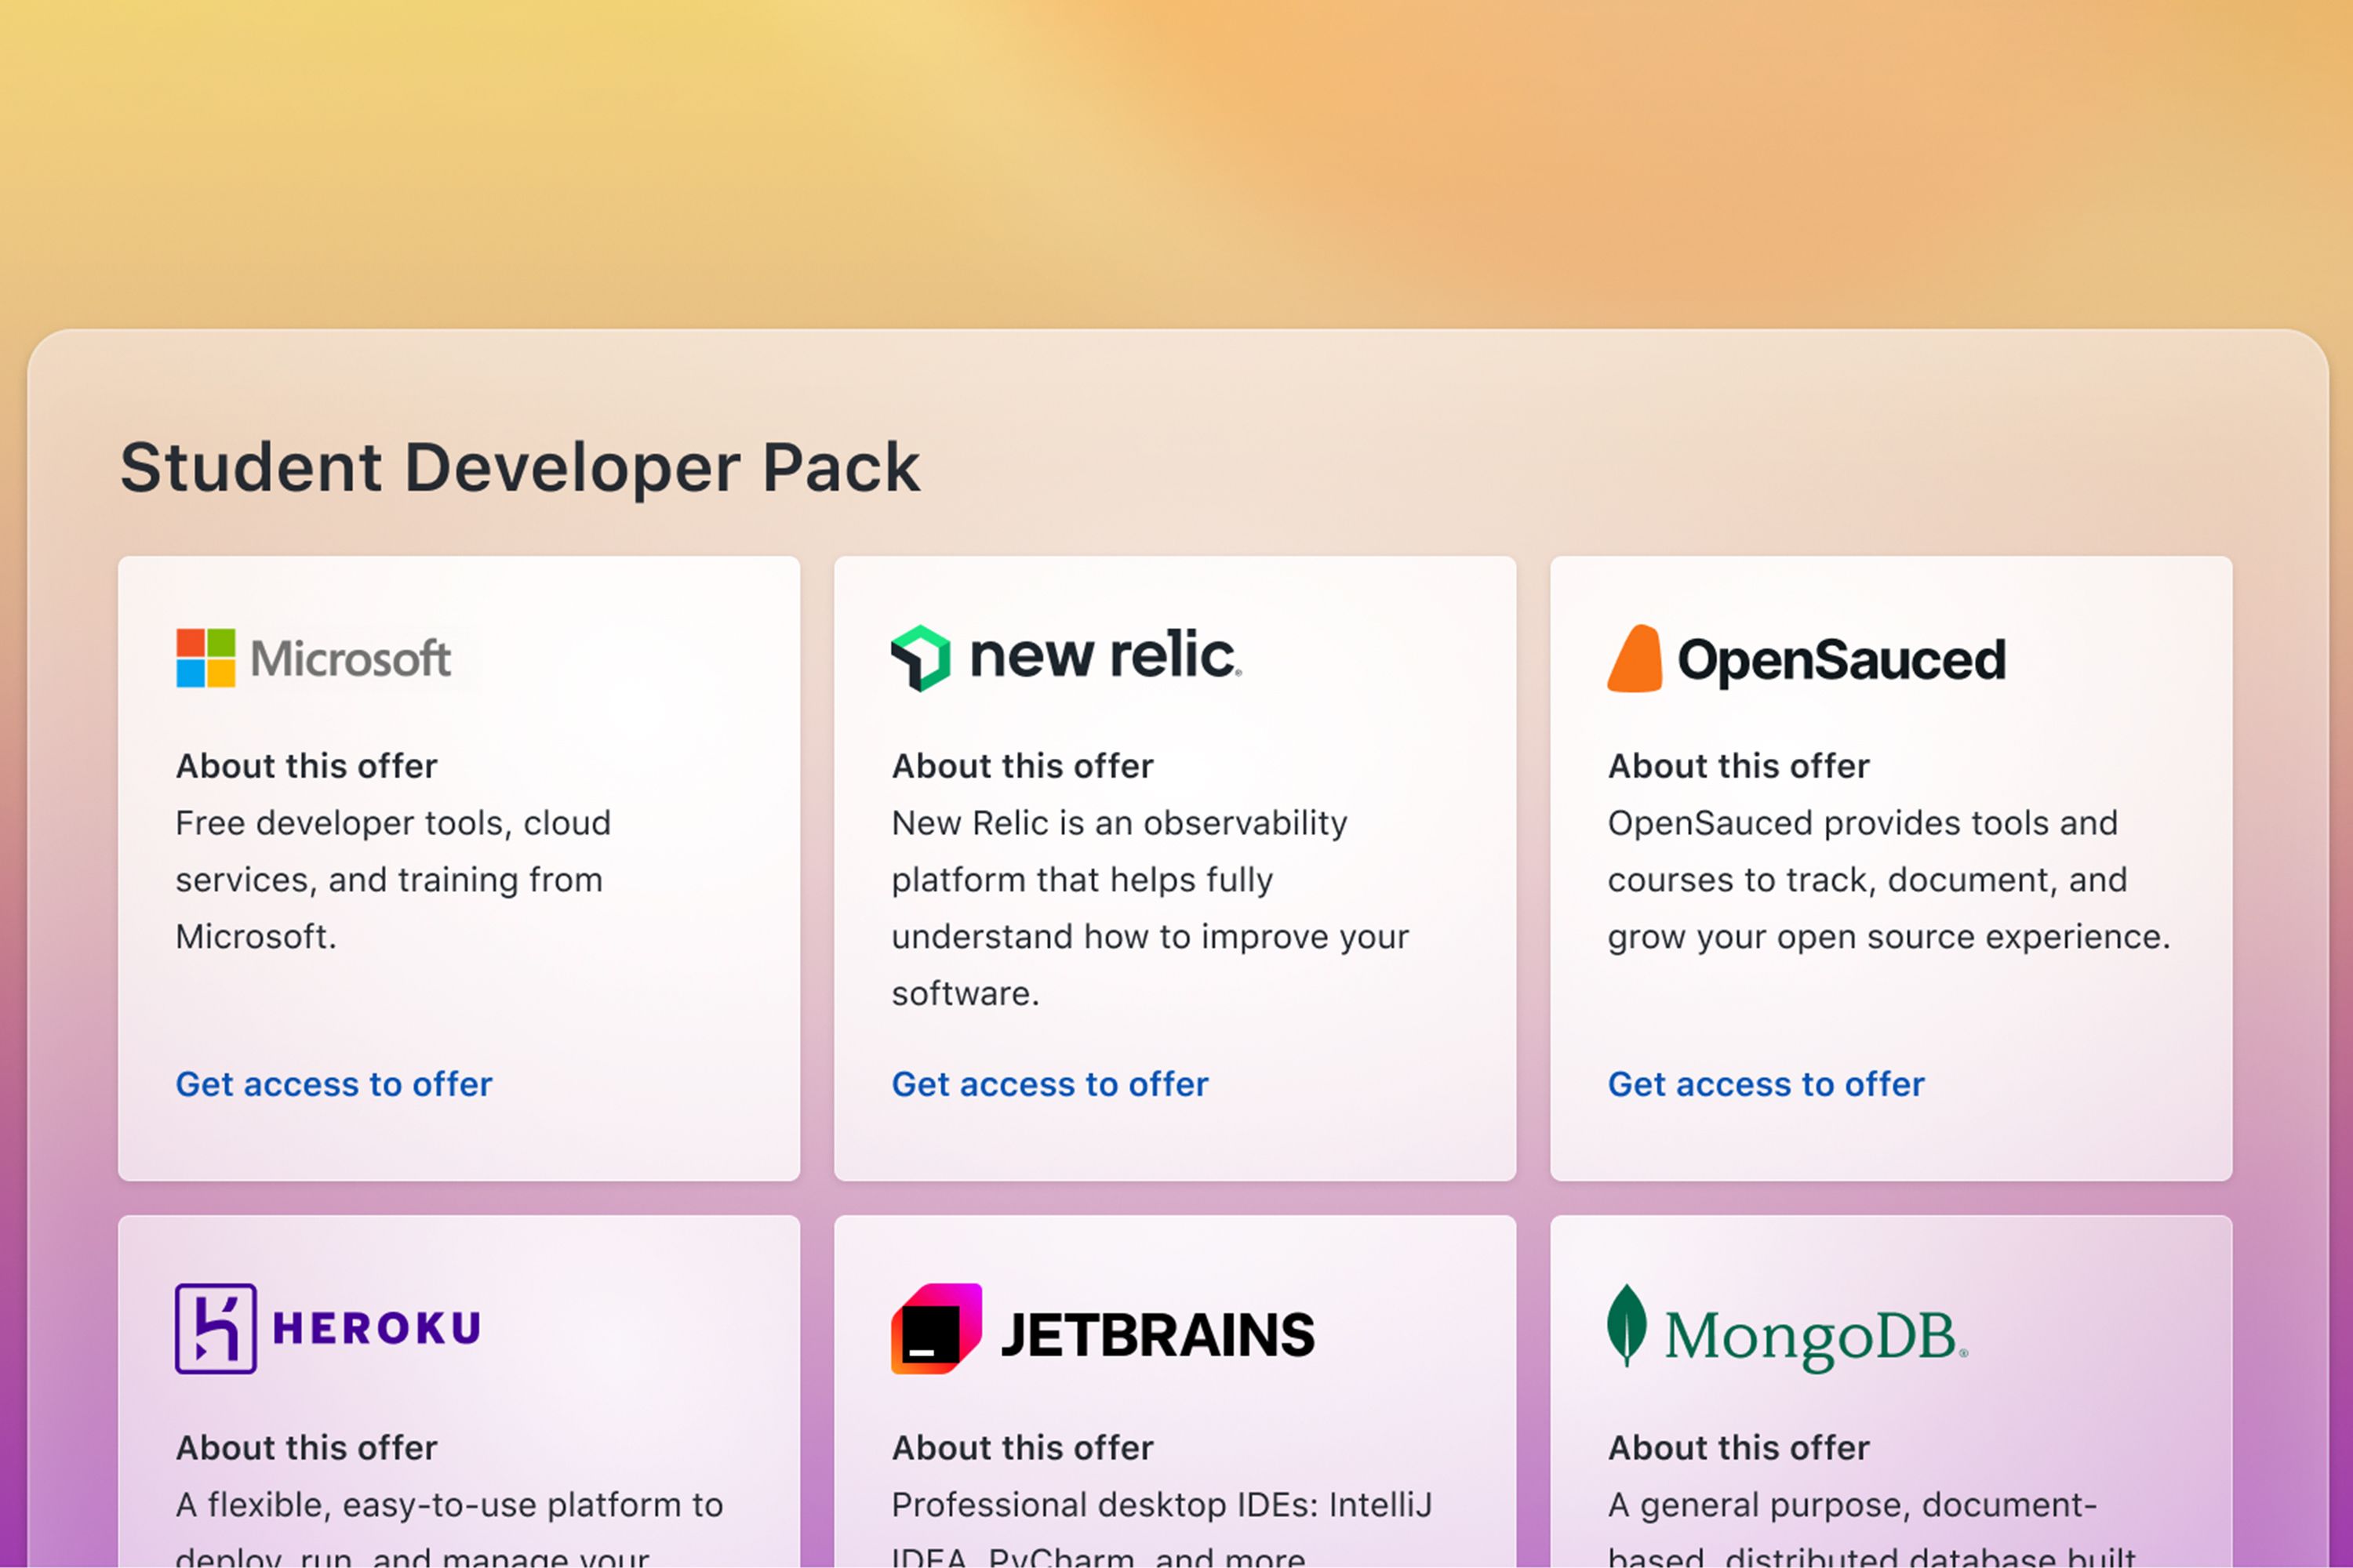Image resolution: width=2353 pixels, height=1568 pixels.
Task: Click 'About this offer' in the JetBrains card
Action: pyautogui.click(x=1024, y=1448)
